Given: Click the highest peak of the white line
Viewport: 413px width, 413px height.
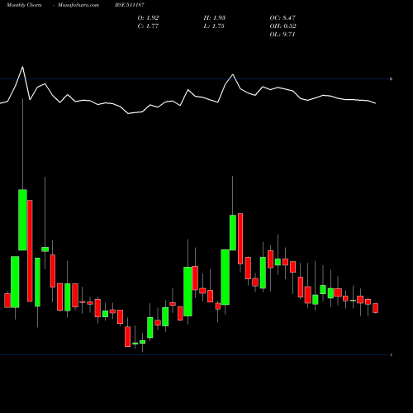Looking at the screenshot, I should (22, 67).
